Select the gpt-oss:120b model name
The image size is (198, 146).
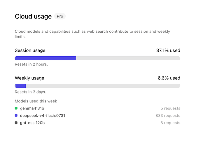click(x=32, y=123)
